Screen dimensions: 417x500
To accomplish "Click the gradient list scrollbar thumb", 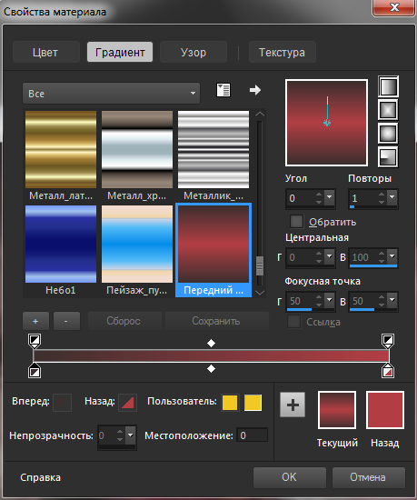I will tap(260, 265).
